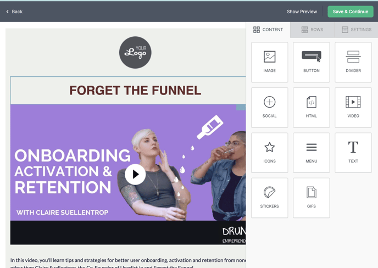Select the Button content block
Image resolution: width=378 pixels, height=268 pixels.
pyautogui.click(x=311, y=62)
